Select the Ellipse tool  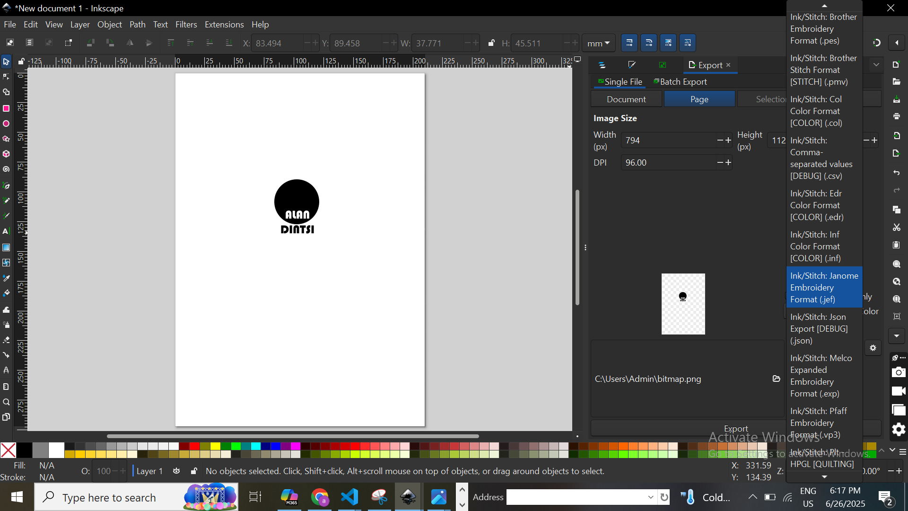click(x=6, y=123)
